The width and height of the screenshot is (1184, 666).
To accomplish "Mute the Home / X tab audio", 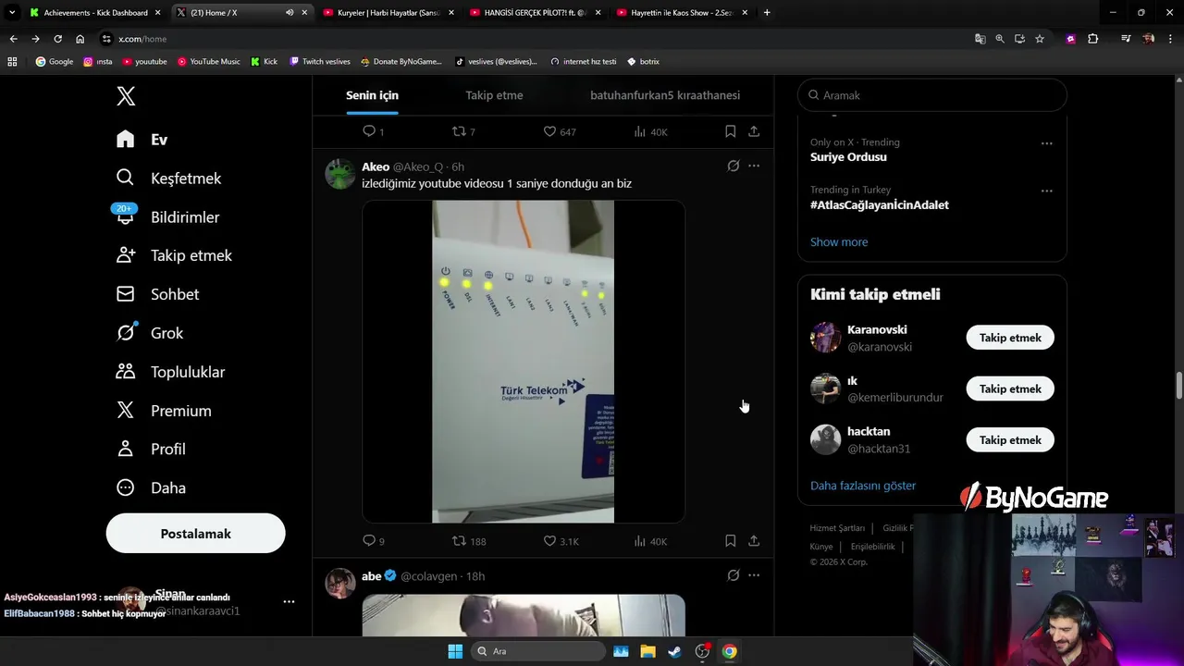I will tap(290, 13).
